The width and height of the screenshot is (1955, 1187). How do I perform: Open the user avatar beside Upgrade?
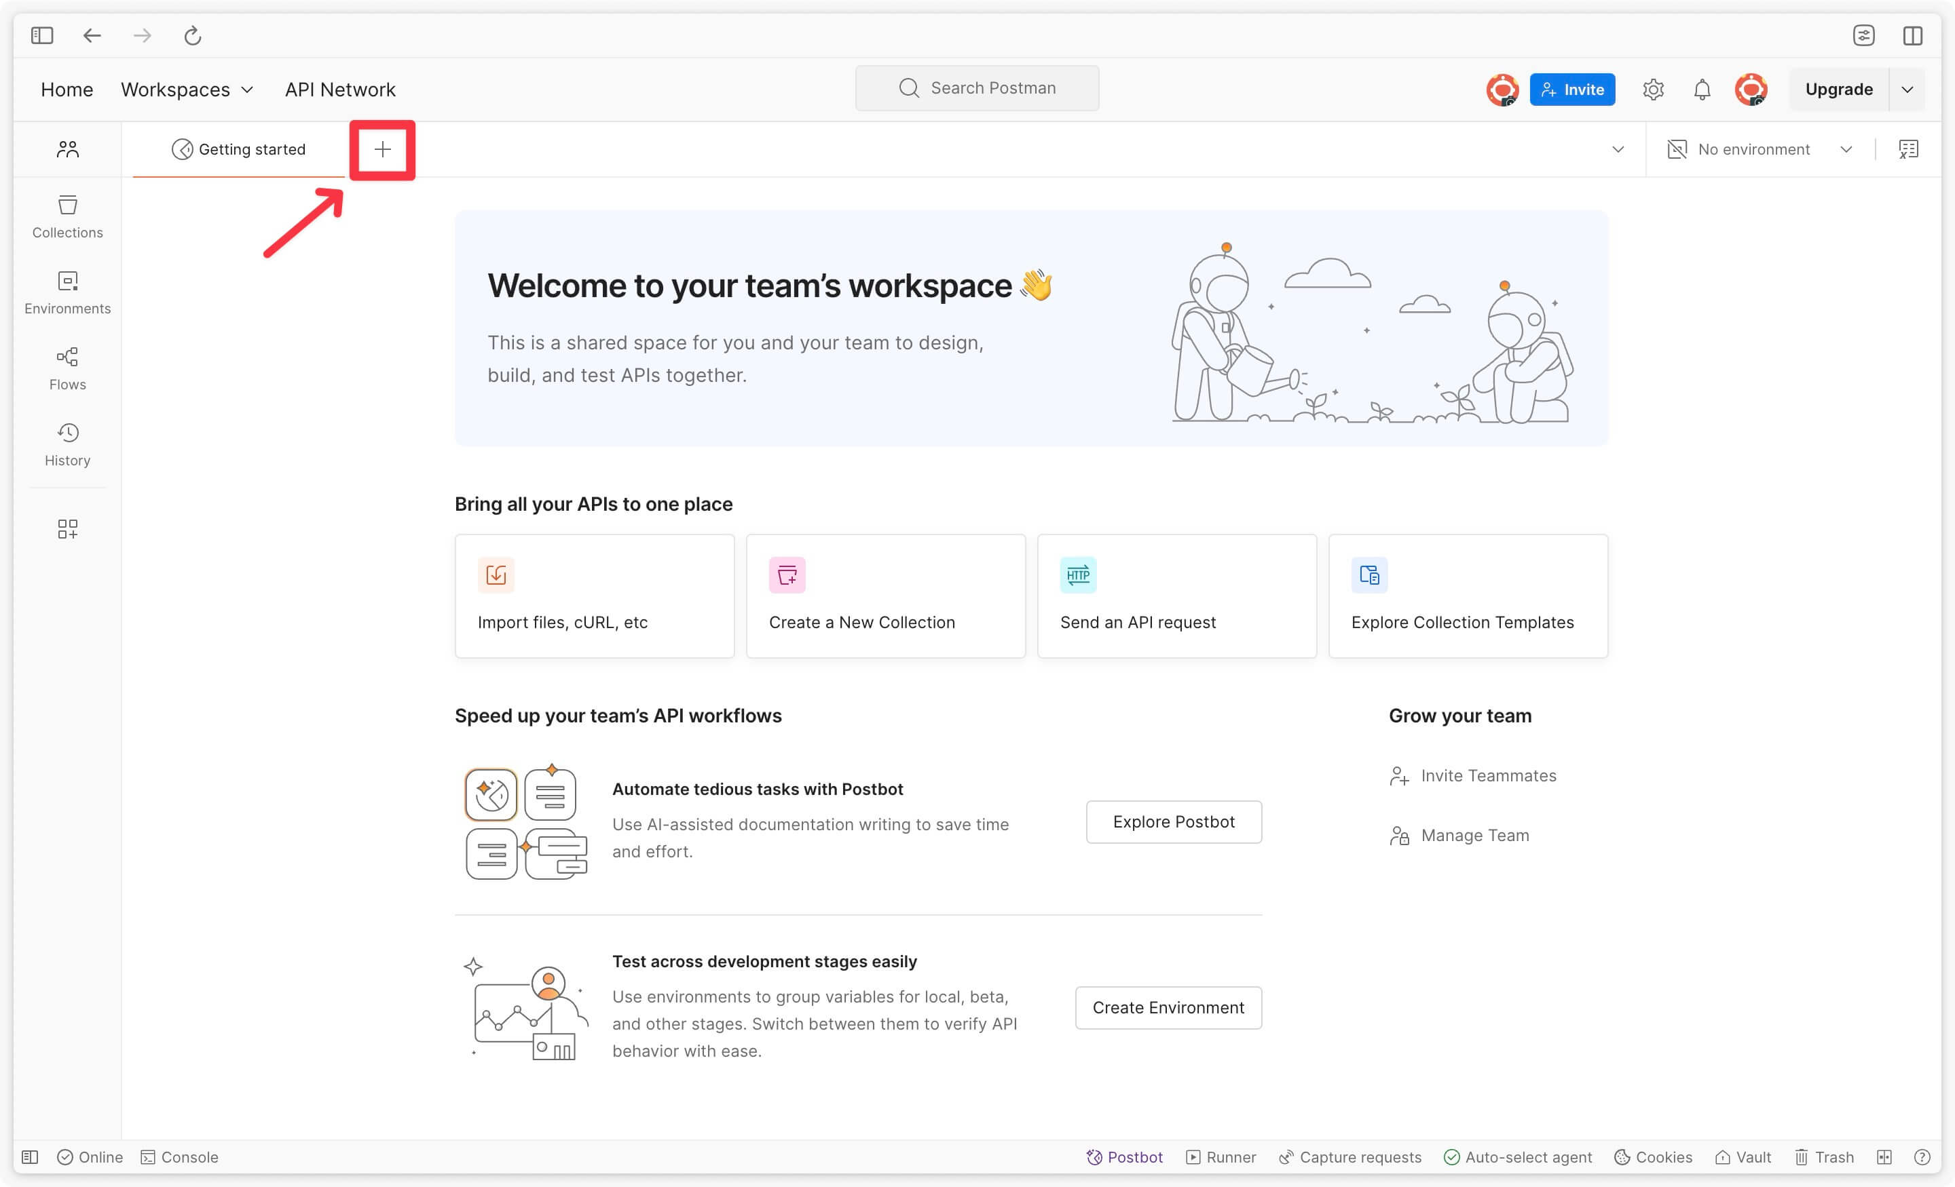click(1751, 90)
